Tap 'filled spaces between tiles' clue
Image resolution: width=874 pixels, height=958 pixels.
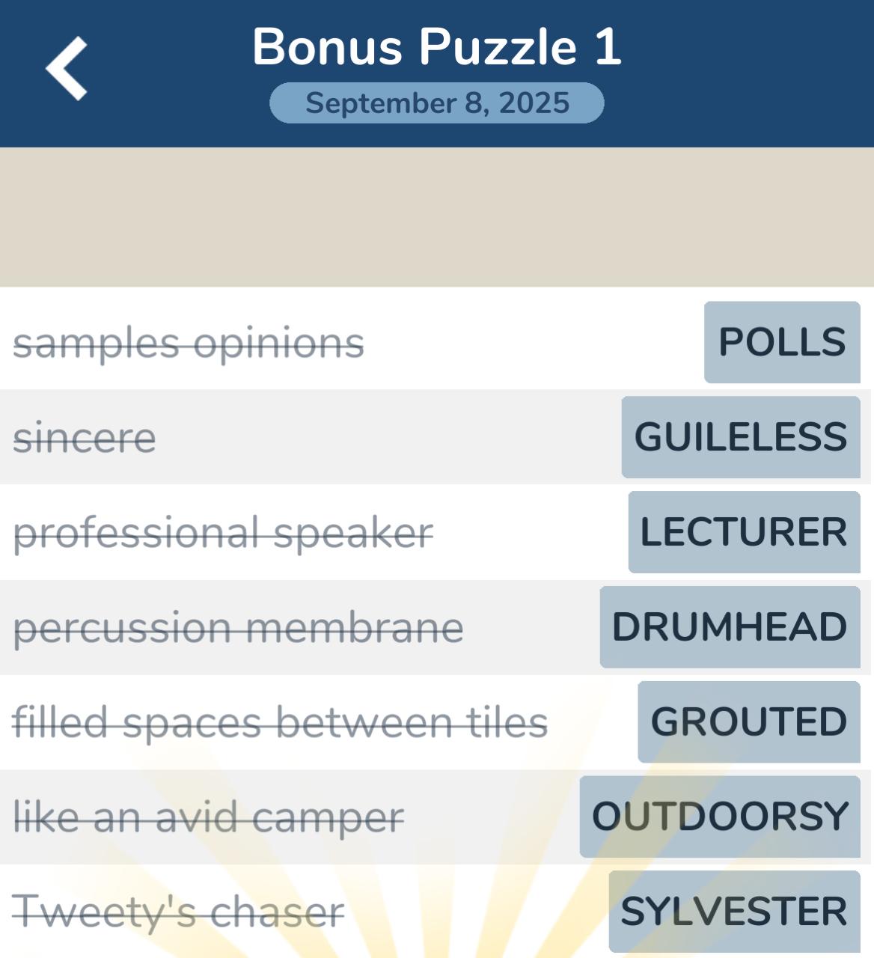point(280,722)
